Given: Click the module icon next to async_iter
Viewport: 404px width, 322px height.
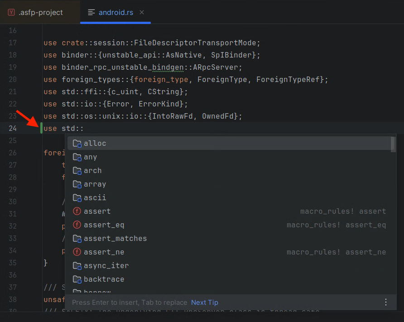Looking at the screenshot, I should coord(77,265).
